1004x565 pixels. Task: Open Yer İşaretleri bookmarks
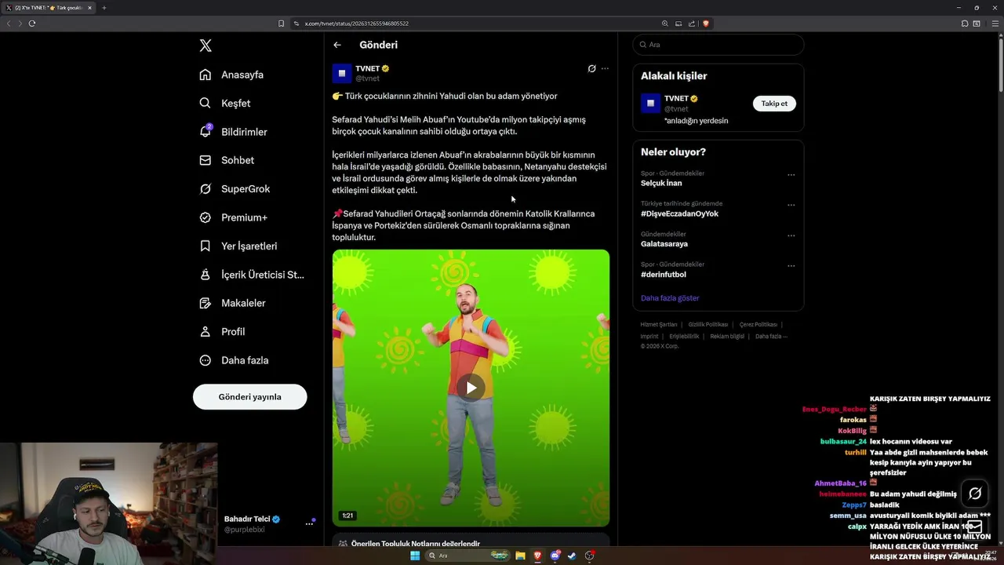tap(238, 246)
